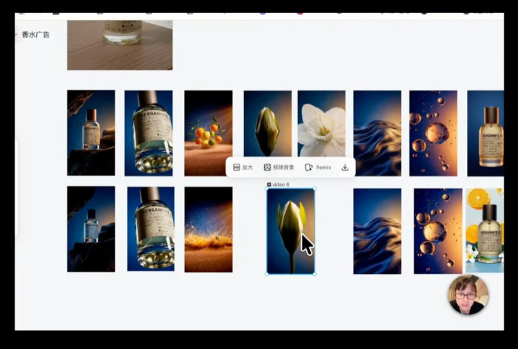This screenshot has width=518, height=349.
Task: Click the bottom-left corner handle of video 6
Action: tap(267, 274)
